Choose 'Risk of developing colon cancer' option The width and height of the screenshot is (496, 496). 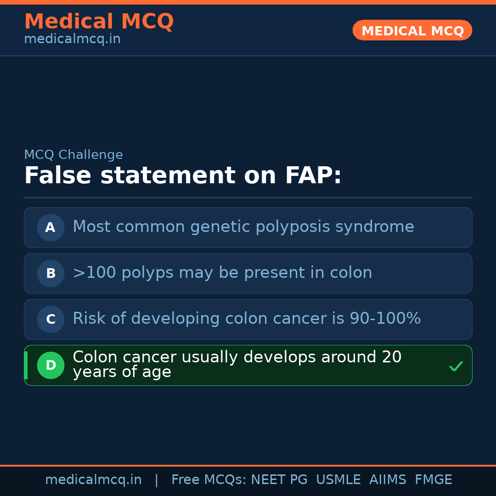pos(247,319)
